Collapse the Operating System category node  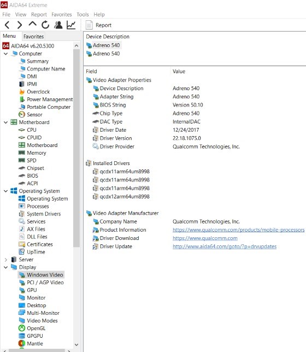(6, 191)
